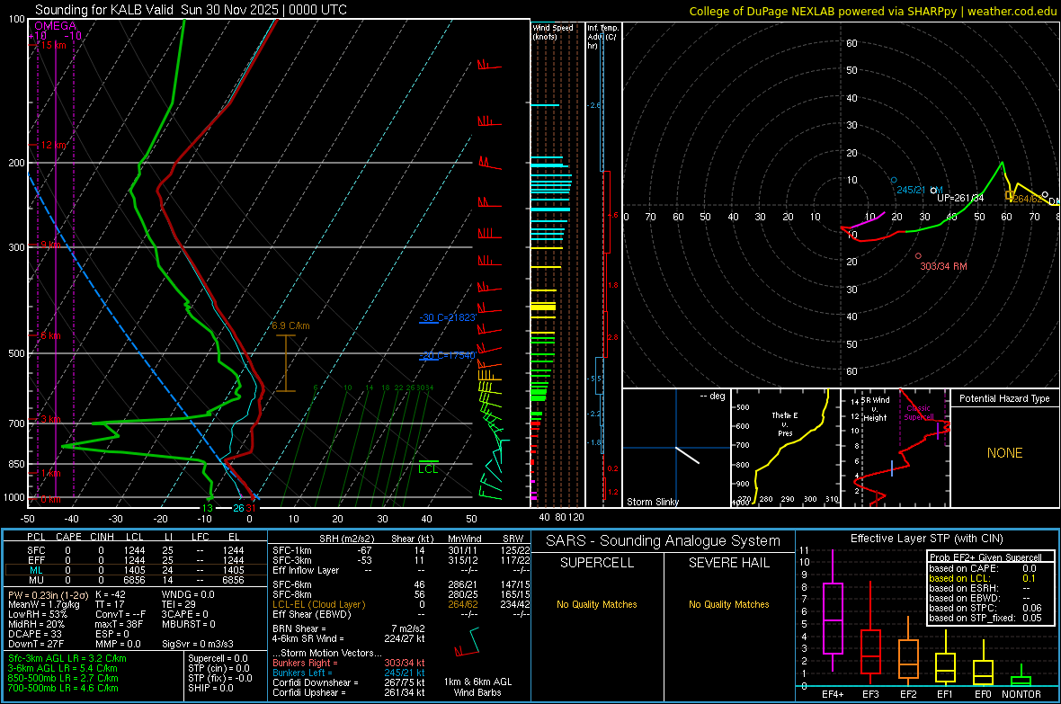Click the NONE hazard type value
Screen dimensions: 1061x704
click(x=1004, y=453)
